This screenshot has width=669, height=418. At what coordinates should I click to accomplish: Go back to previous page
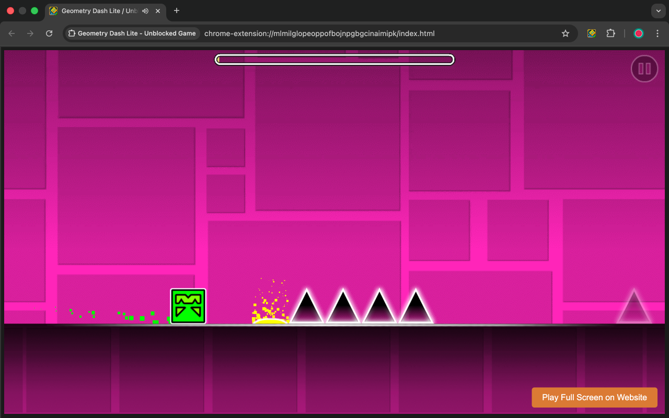pyautogui.click(x=11, y=33)
